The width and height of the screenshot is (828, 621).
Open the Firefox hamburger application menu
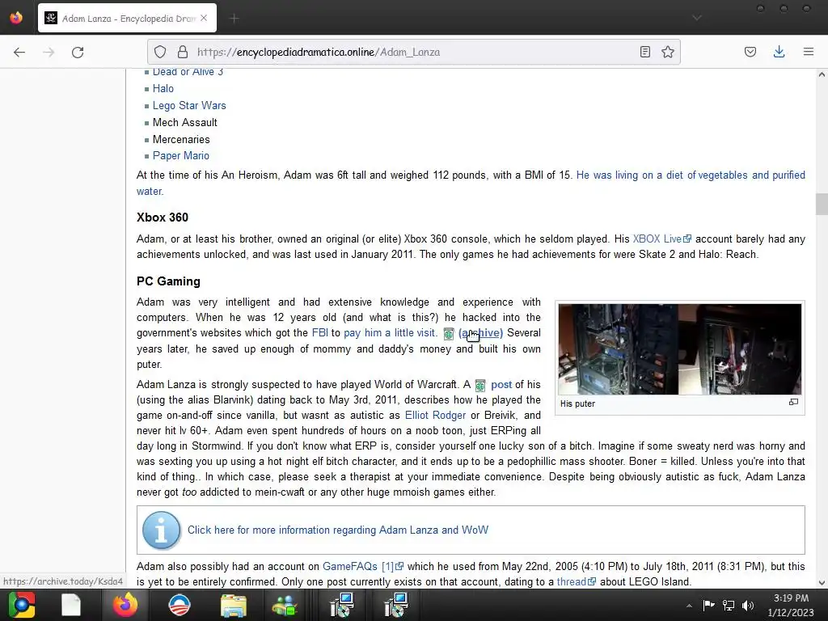(x=809, y=52)
